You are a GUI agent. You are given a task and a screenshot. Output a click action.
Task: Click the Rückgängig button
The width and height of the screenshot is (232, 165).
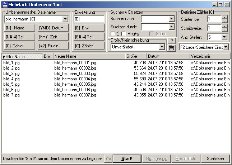(157, 159)
